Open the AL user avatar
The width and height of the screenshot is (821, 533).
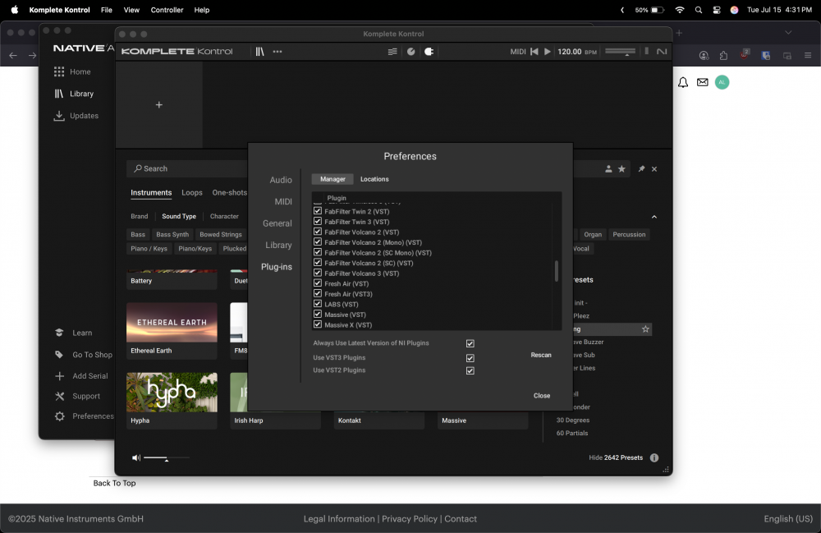[722, 82]
